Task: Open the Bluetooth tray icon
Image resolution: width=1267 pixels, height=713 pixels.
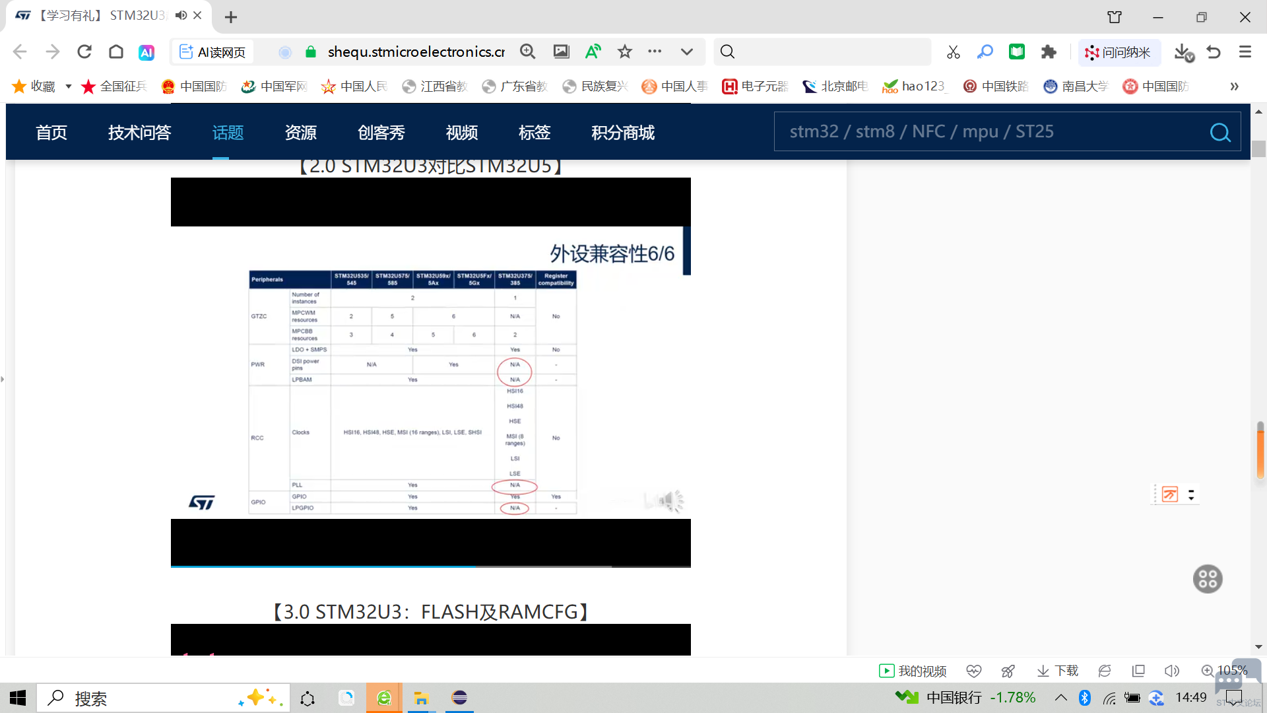Action: 1085,697
